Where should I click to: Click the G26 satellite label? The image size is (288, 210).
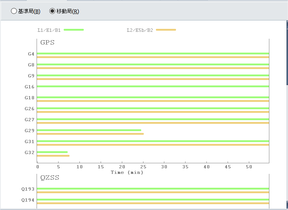coord(30,109)
